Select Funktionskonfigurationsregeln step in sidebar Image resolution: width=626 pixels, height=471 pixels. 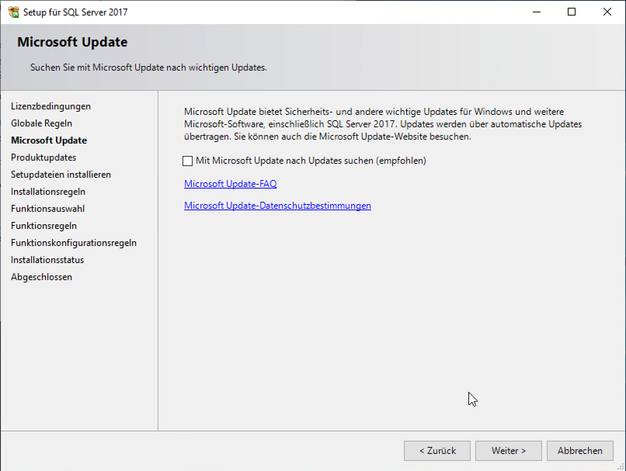(74, 243)
